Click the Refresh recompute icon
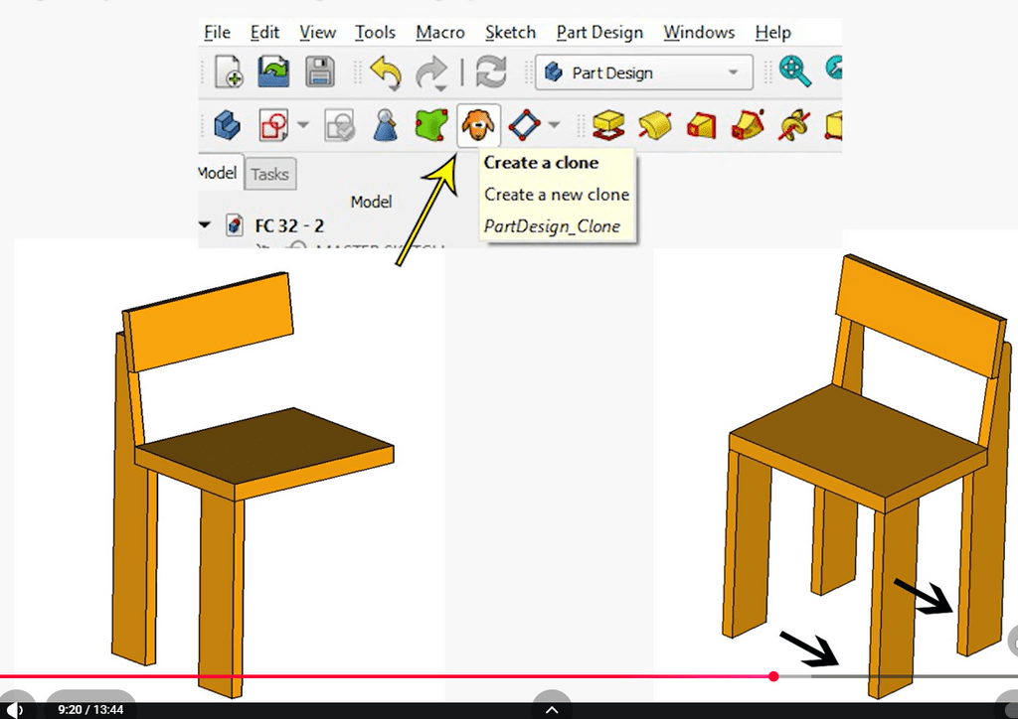The image size is (1018, 719). coord(491,72)
